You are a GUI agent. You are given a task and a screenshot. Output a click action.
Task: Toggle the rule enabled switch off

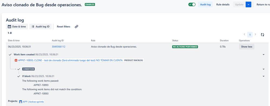(x=192, y=5)
